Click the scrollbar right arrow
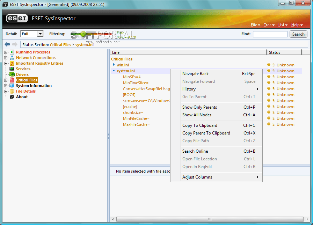This screenshot has width=313, height=225. 307,219
